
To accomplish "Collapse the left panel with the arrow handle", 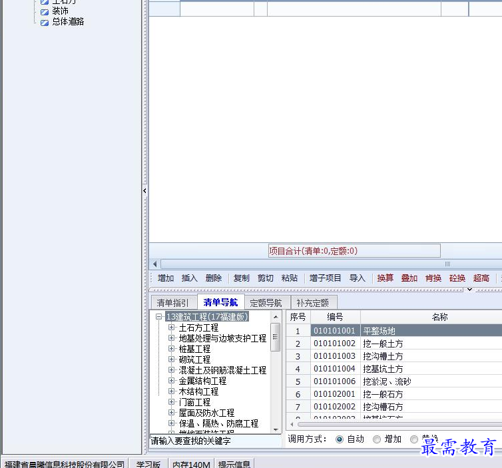I will coord(144,191).
